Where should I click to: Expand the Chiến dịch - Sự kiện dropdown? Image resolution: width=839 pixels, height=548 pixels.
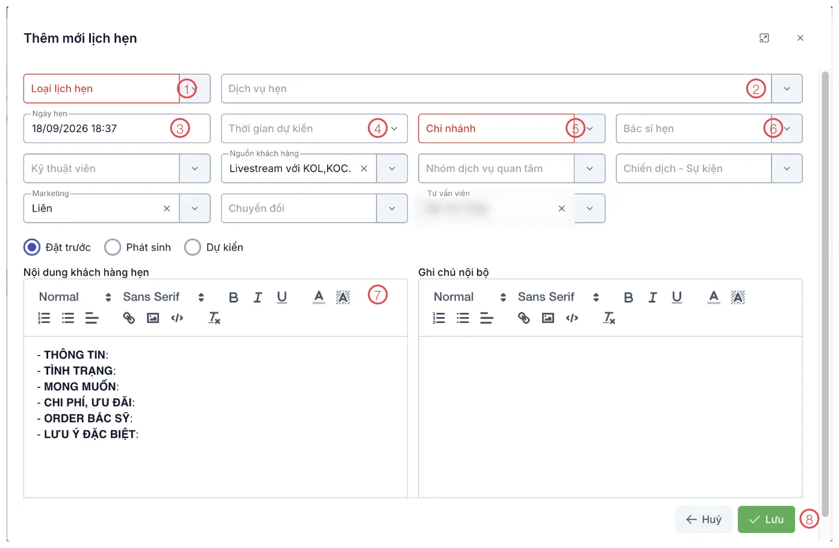click(787, 169)
